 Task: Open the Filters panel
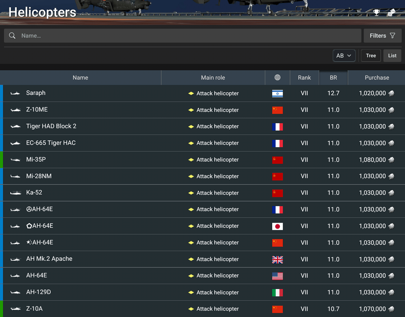point(382,36)
